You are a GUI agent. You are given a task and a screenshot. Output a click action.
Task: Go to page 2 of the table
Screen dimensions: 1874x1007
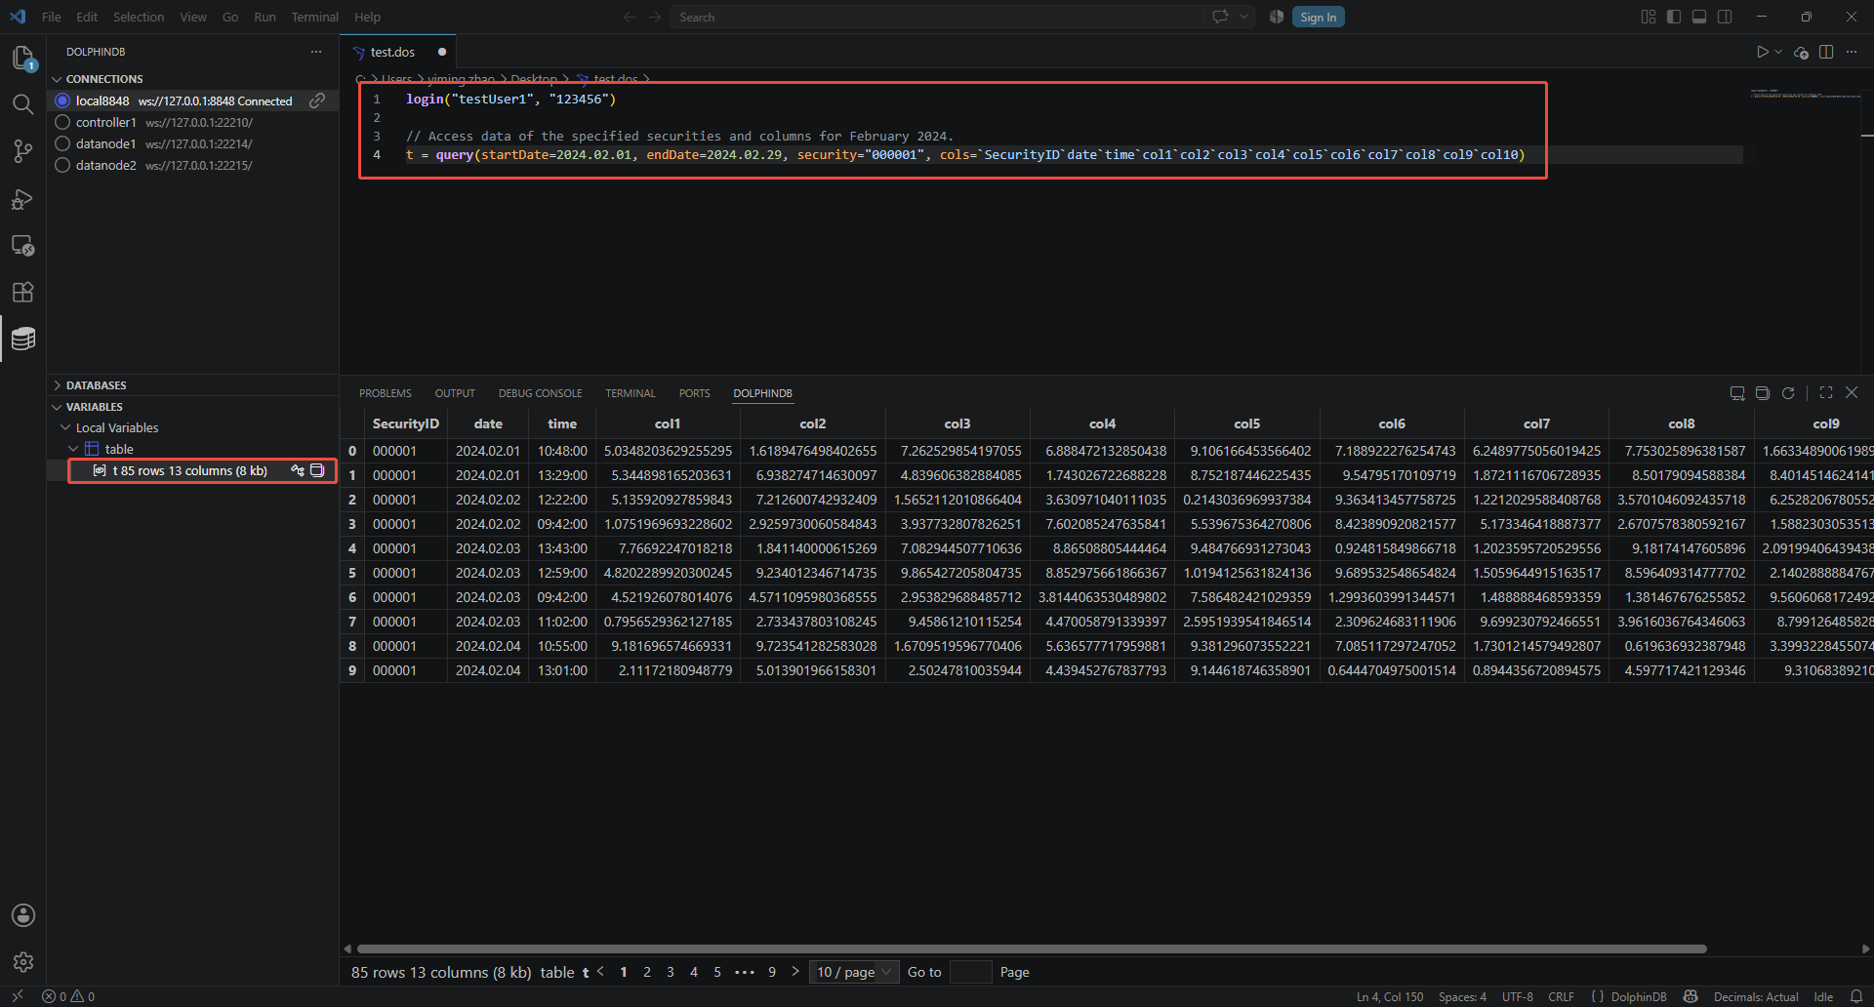pos(647,972)
